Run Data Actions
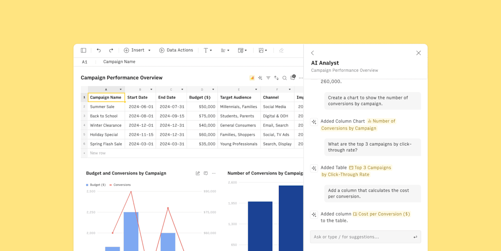 [176, 50]
